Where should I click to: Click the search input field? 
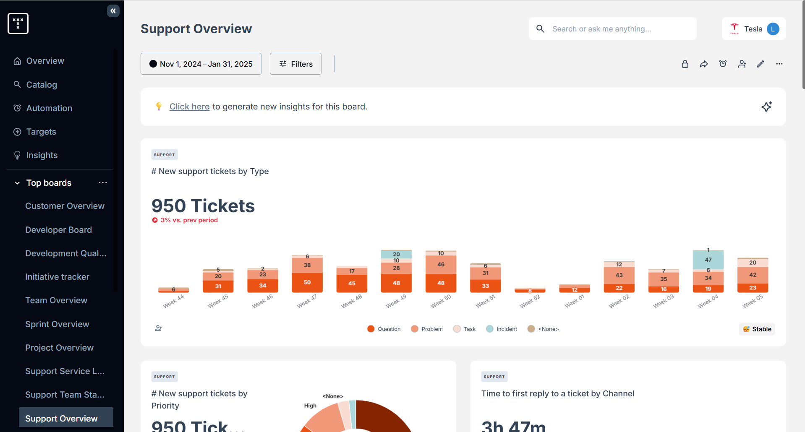613,29
